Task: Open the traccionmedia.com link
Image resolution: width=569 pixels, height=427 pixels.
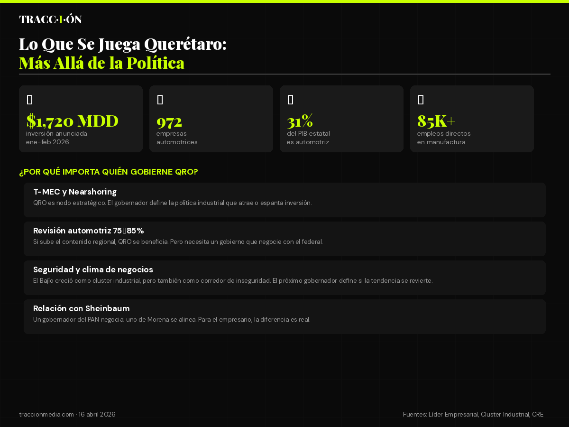Action: pos(46,414)
